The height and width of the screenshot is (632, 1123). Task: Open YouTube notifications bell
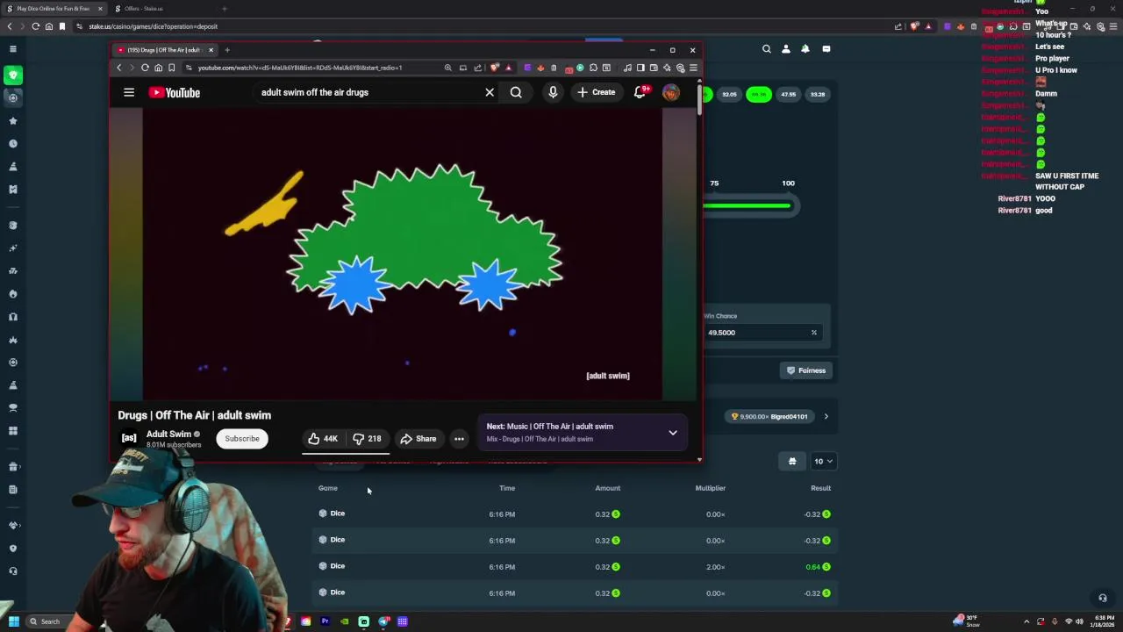(640, 92)
